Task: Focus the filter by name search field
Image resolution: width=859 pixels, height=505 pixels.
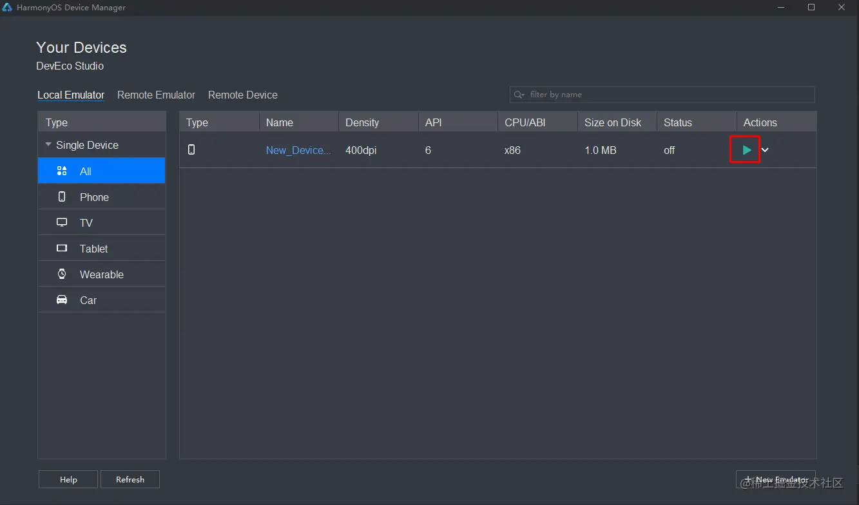Action: [662, 95]
